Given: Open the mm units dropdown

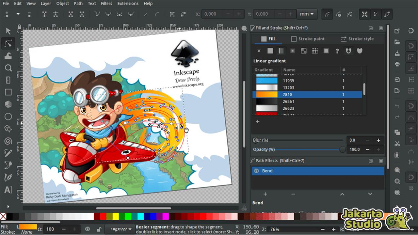Looking at the screenshot, I should tap(307, 14).
